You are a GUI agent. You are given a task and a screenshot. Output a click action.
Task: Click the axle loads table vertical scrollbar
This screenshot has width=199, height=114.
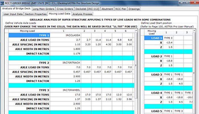136,65
